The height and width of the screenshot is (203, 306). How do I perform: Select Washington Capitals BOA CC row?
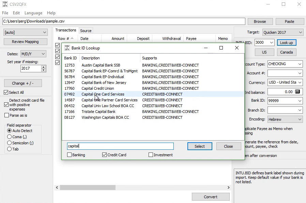pyautogui.click(x=153, y=117)
